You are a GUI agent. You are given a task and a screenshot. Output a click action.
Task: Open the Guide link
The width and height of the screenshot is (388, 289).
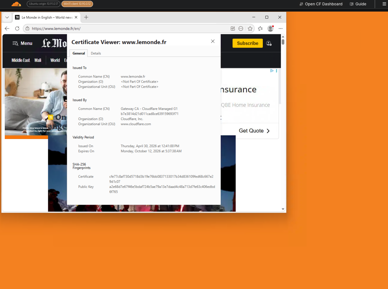click(x=358, y=4)
